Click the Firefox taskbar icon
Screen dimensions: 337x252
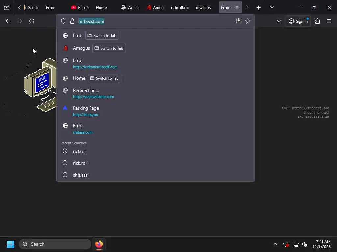(x=99, y=244)
